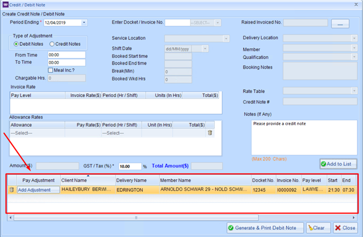Sort by Client Name column header

[88, 180]
